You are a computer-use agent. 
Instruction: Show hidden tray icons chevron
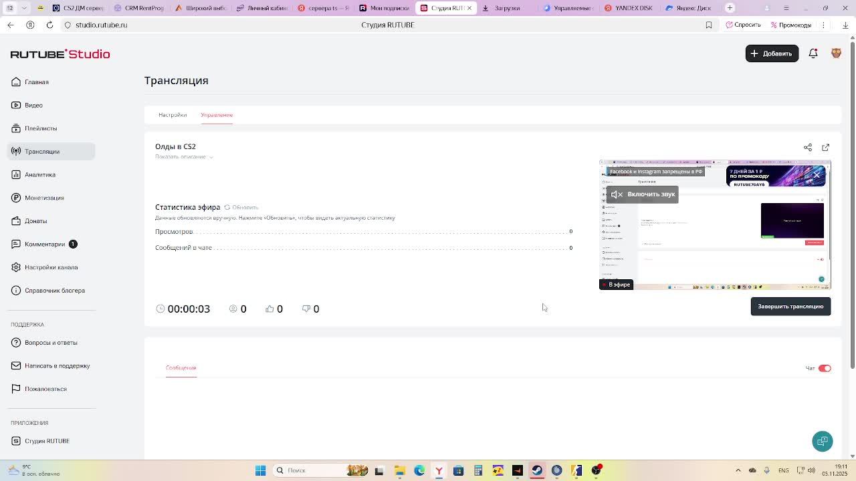click(738, 470)
